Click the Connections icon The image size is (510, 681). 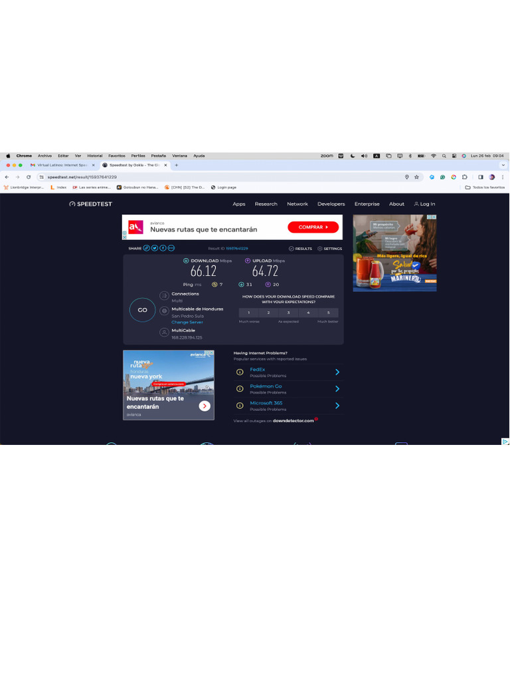(x=164, y=296)
